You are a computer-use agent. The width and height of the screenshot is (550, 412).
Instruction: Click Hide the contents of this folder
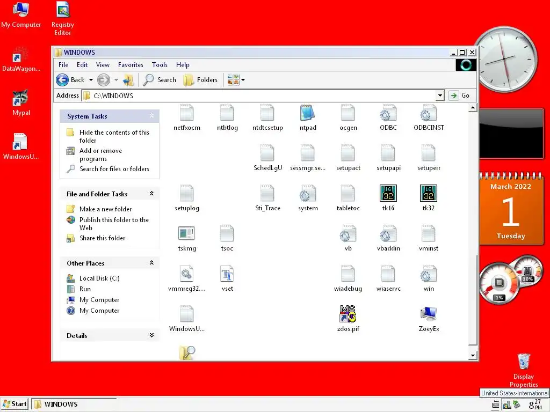click(114, 136)
